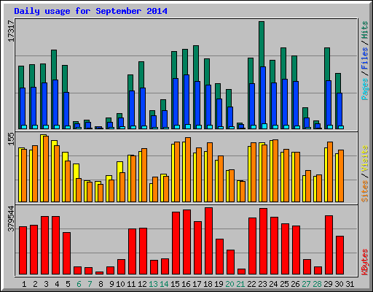Click day label 30 on the x-axis
373x292 pixels.
[x=339, y=284]
